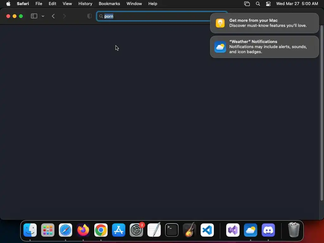
Task: Open Launchpad from the Dock
Action: [x=48, y=230]
